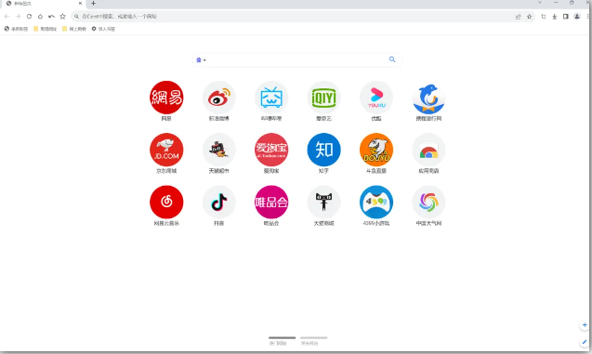Launch the Douyu orange shark shortcut

click(x=376, y=150)
